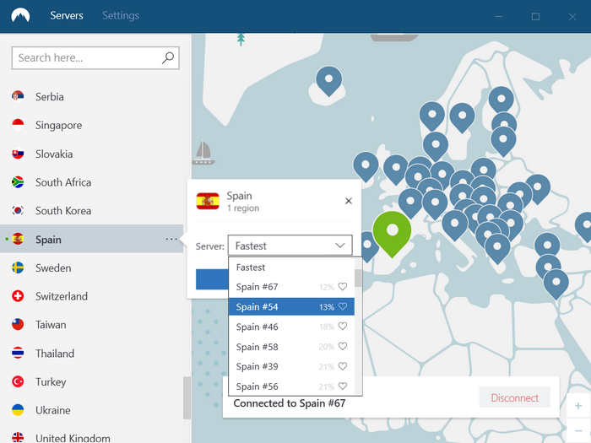Screen dimensions: 591x443
Task: Click the Iceland map pin
Action: [x=328, y=81]
